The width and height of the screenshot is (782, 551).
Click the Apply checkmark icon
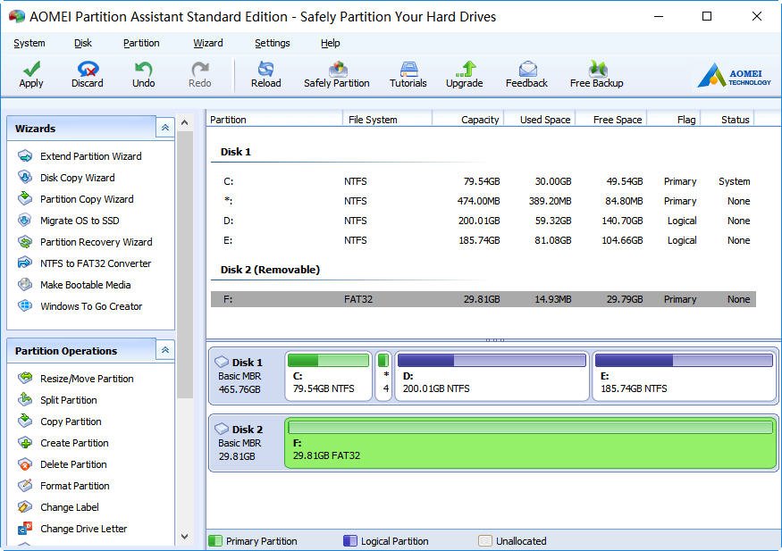31,69
